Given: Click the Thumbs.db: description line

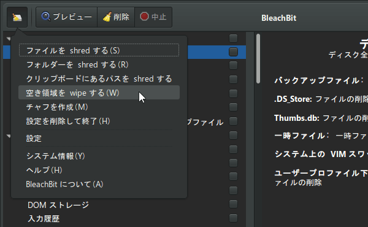Looking at the screenshot, I should (321, 118).
